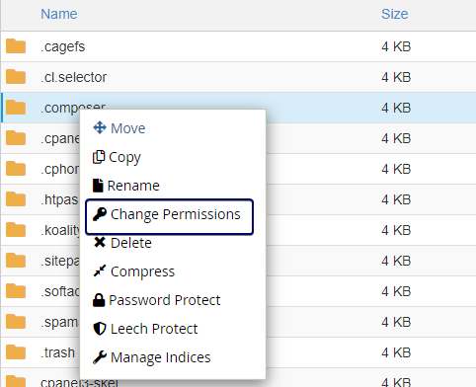This screenshot has width=476, height=387.
Task: Select the .composer folder icon
Action: pos(16,108)
